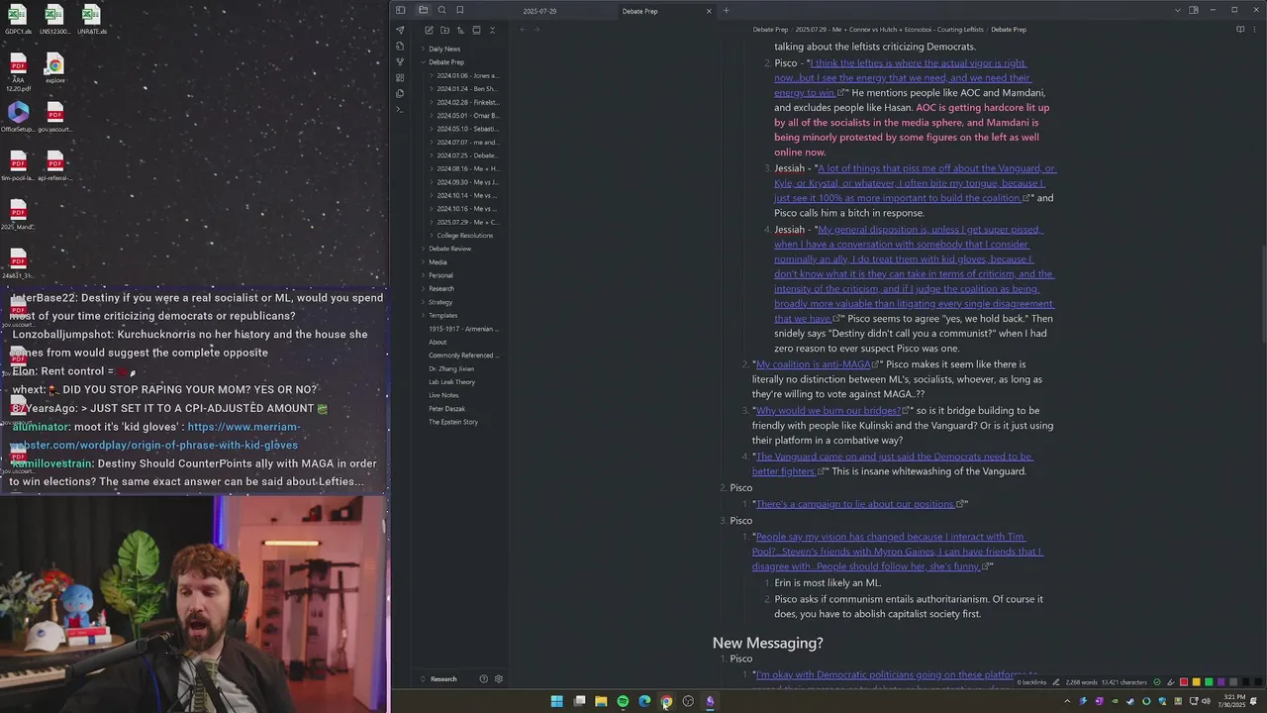Click the red color swatch in status bar
The height and width of the screenshot is (713, 1267).
[1184, 682]
